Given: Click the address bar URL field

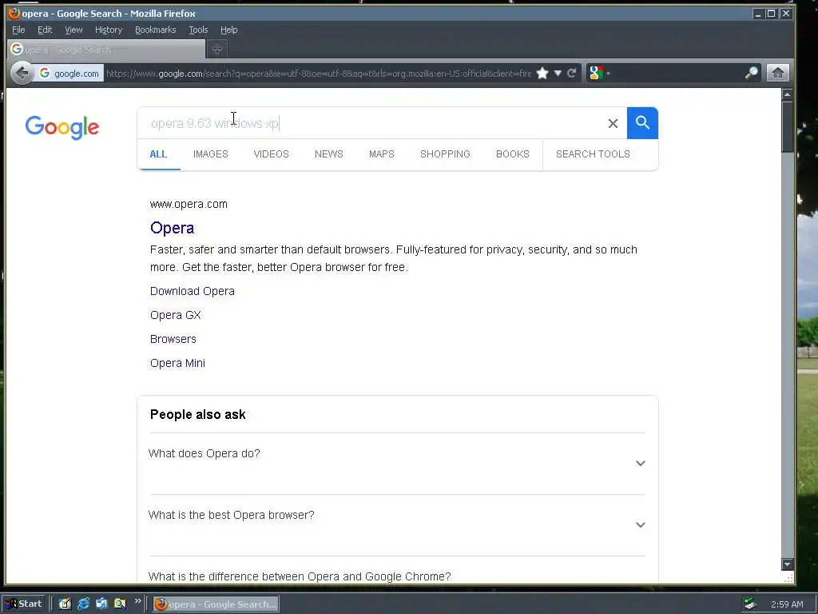Looking at the screenshot, I should tap(318, 74).
